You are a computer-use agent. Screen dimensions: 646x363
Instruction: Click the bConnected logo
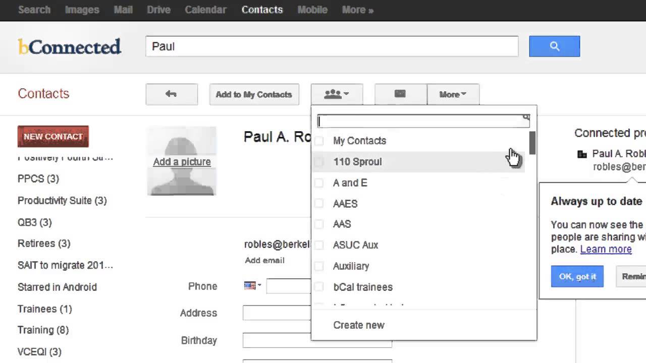point(70,47)
